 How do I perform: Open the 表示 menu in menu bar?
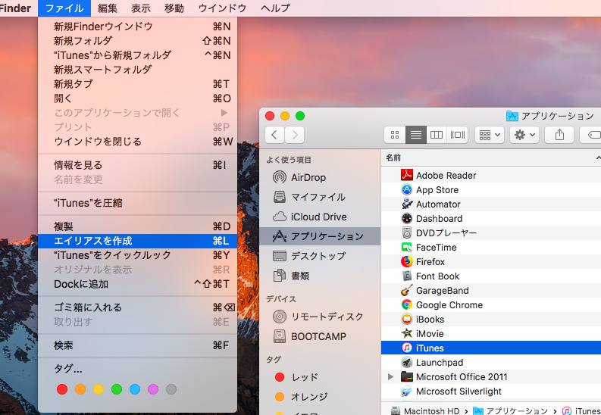click(x=141, y=8)
